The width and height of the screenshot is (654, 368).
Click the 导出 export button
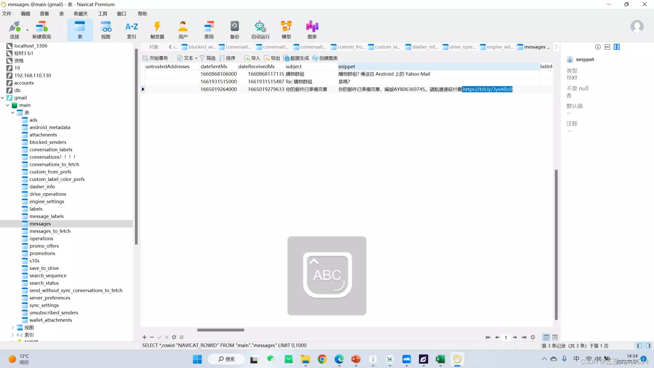[x=272, y=58]
